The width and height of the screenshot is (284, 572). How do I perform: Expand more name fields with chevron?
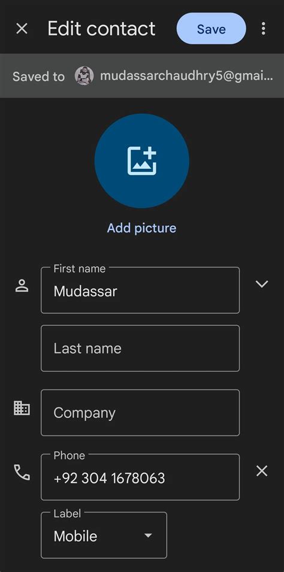click(262, 284)
